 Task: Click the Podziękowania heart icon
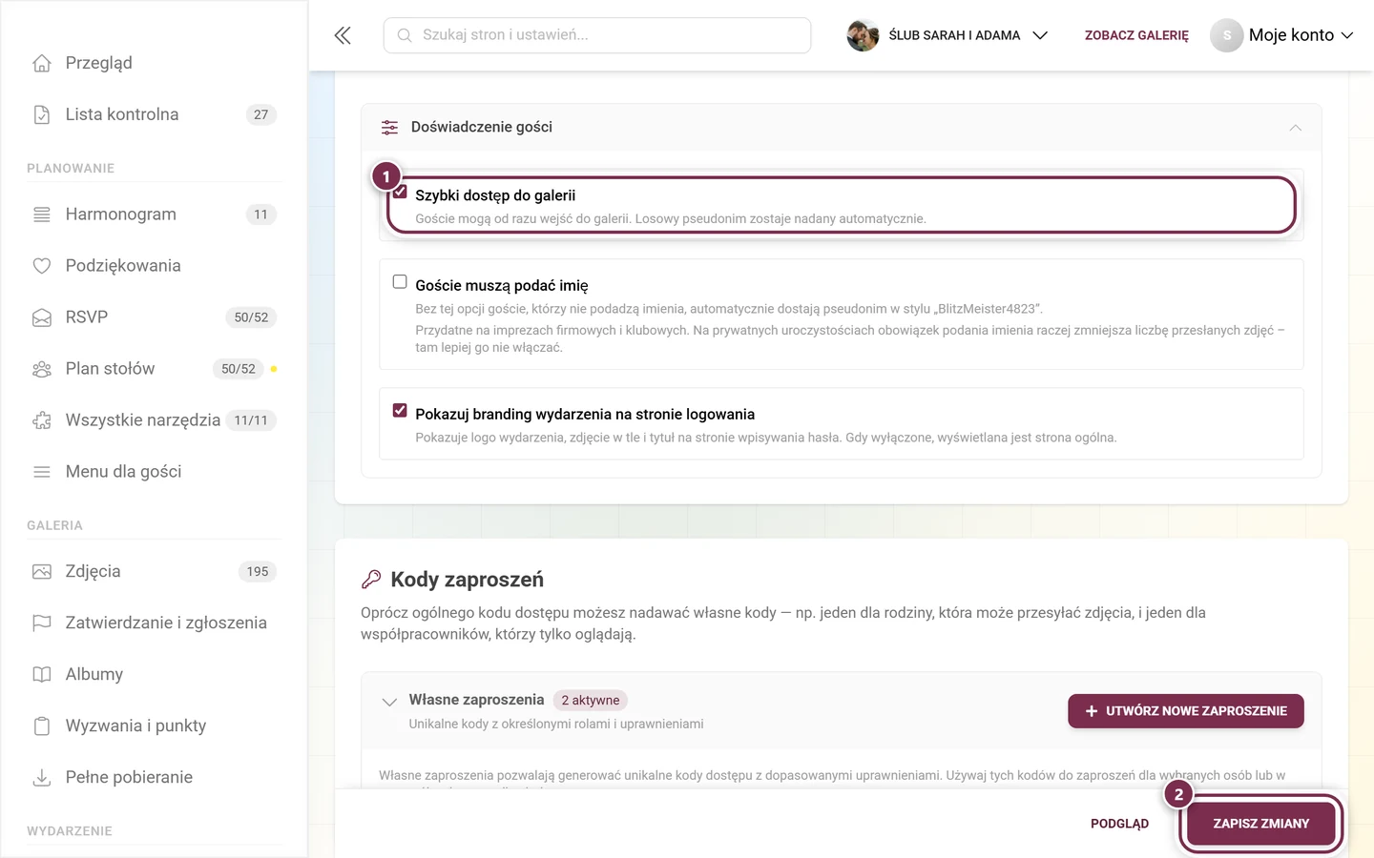pyautogui.click(x=42, y=266)
